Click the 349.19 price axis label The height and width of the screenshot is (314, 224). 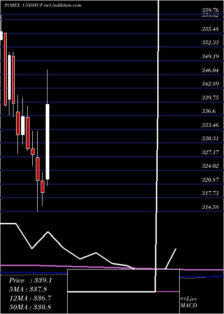pos(210,57)
